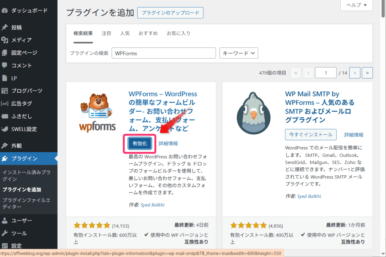This screenshot has height=257, width=386.
Task: Click the pushpin icon beside 投稿
Action: [x=5, y=27]
